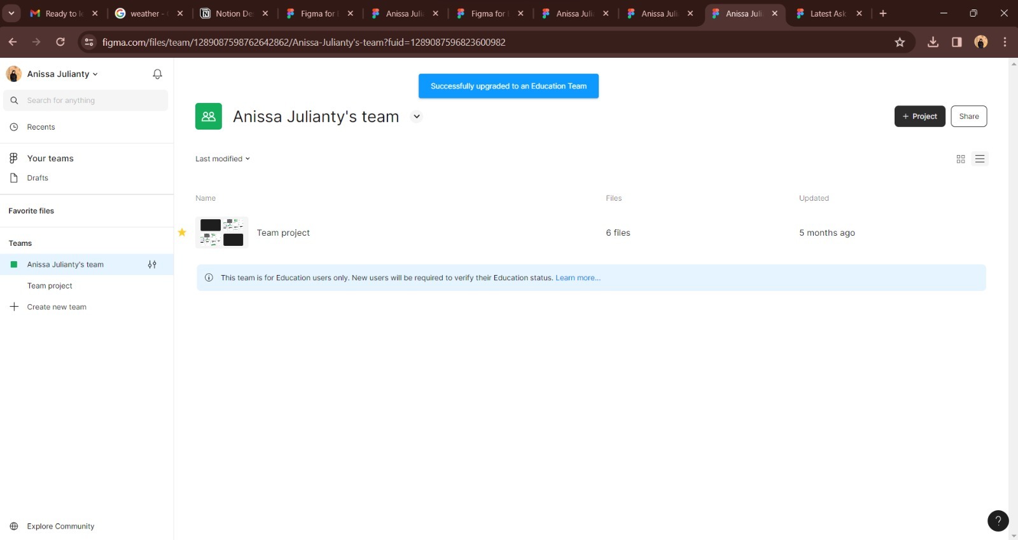This screenshot has height=540, width=1018.
Task: Open the tab search chevron
Action: (x=11, y=13)
